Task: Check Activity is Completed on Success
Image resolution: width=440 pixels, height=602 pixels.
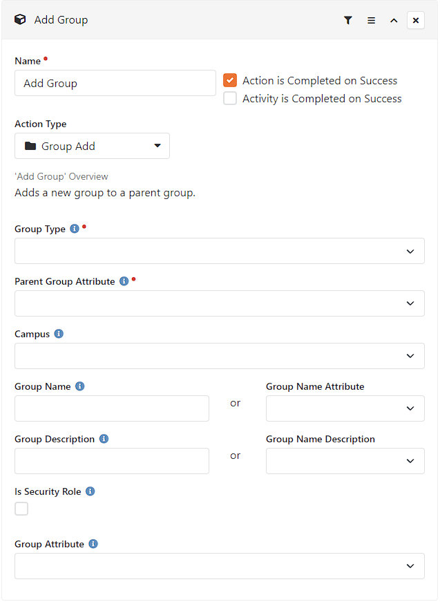Action: pos(230,98)
